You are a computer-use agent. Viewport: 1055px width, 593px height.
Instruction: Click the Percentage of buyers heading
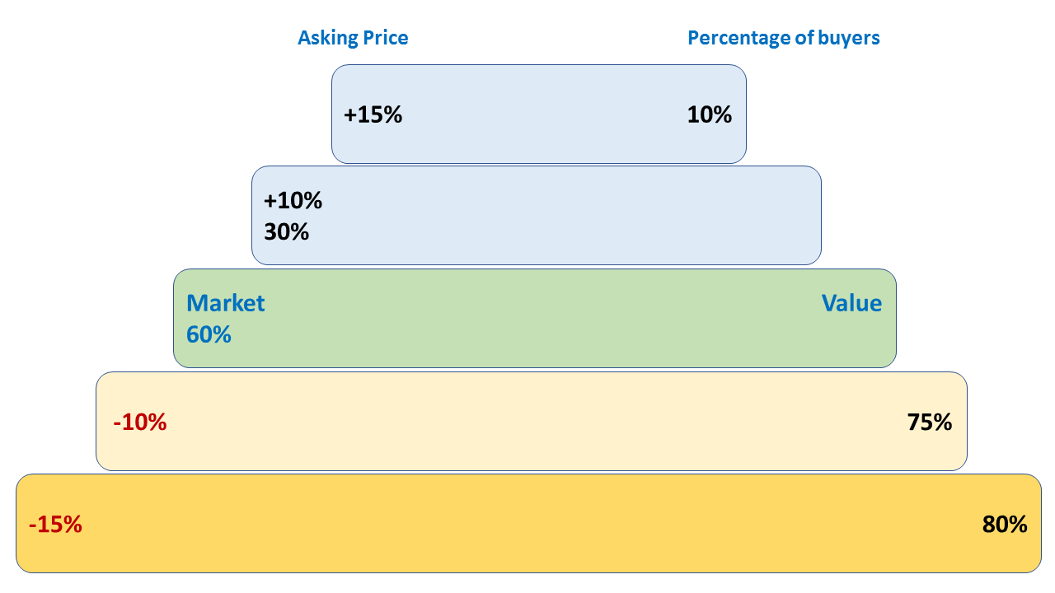point(784,38)
